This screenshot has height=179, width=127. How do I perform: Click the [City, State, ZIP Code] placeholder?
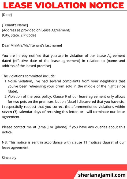[19, 35]
